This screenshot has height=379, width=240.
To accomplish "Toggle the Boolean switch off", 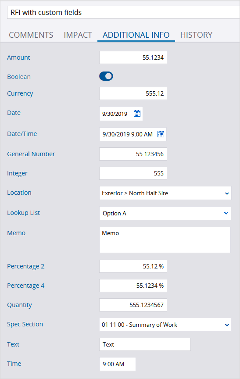I will (x=106, y=76).
